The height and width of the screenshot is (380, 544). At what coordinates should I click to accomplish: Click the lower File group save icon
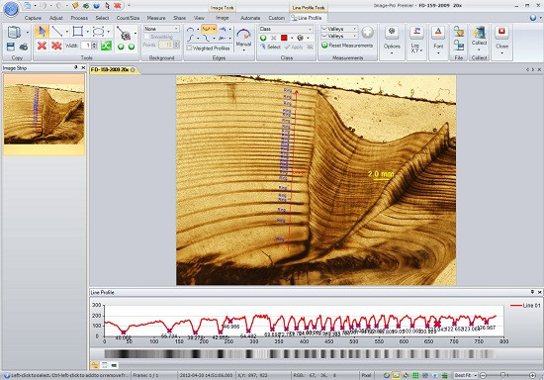tap(459, 46)
